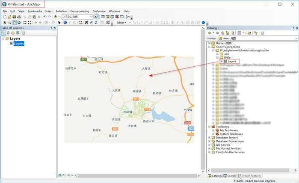This screenshot has height=183, width=299.
Task: Open the Table Of Contents window icon
Action: [103, 17]
